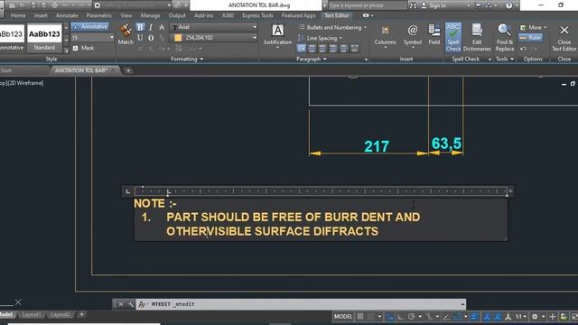
Task: Expand the Tools panel
Action: 505,59
